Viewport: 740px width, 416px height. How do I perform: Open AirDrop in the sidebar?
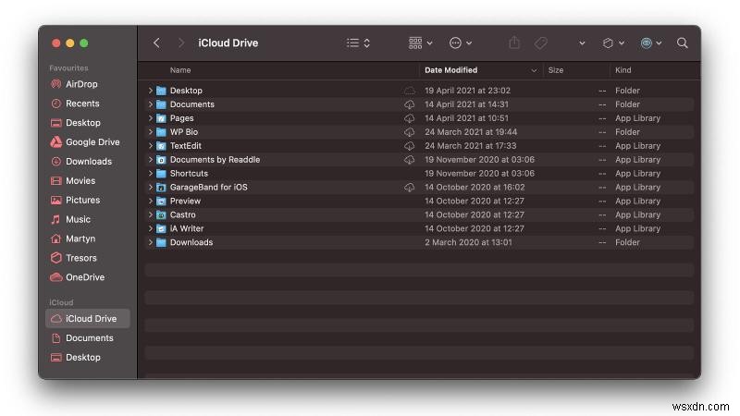pyautogui.click(x=81, y=84)
